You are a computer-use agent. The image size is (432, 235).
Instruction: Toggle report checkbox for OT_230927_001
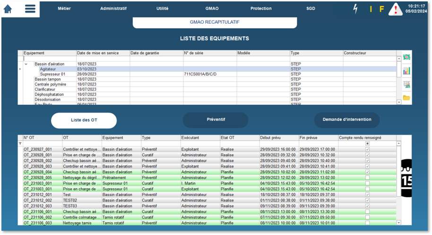(x=367, y=149)
